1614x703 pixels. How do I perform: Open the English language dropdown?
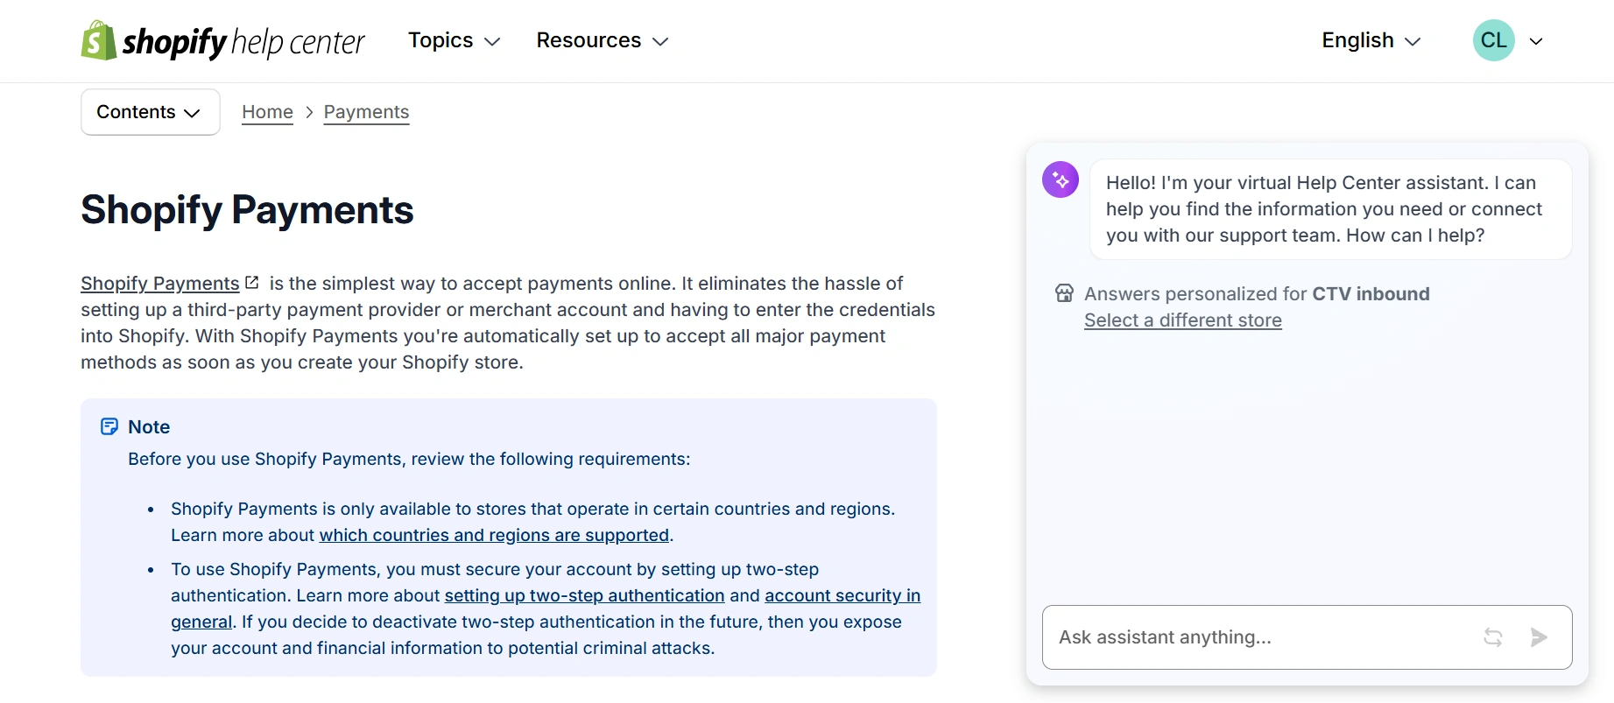click(1371, 40)
